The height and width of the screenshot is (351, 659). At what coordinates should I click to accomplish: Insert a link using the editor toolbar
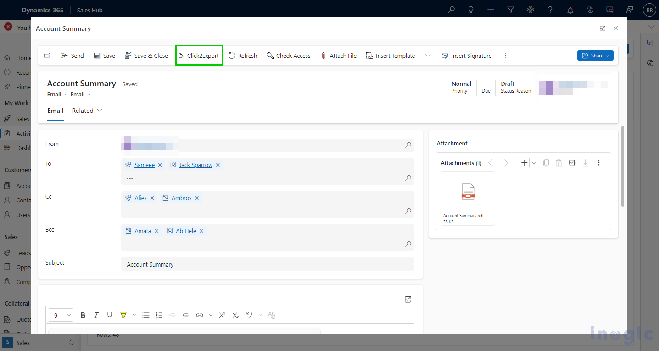tap(199, 315)
